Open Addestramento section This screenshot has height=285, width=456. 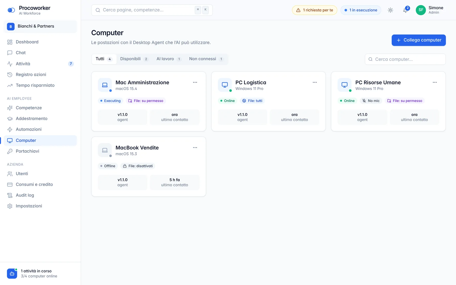[x=40, y=119]
